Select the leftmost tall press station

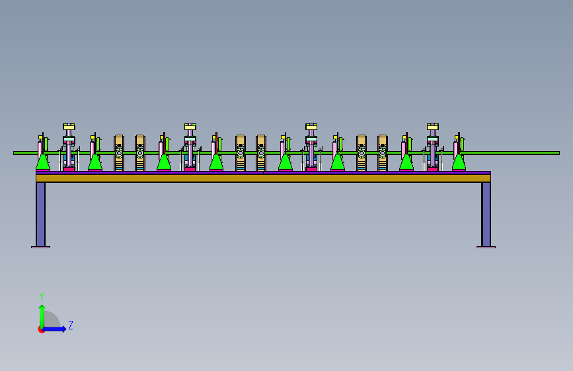[x=69, y=147]
